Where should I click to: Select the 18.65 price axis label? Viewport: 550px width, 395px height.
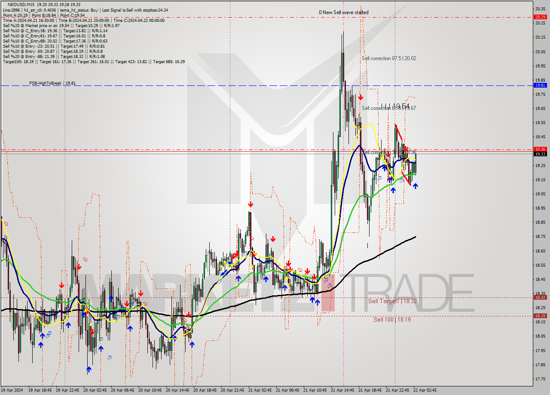coord(540,251)
